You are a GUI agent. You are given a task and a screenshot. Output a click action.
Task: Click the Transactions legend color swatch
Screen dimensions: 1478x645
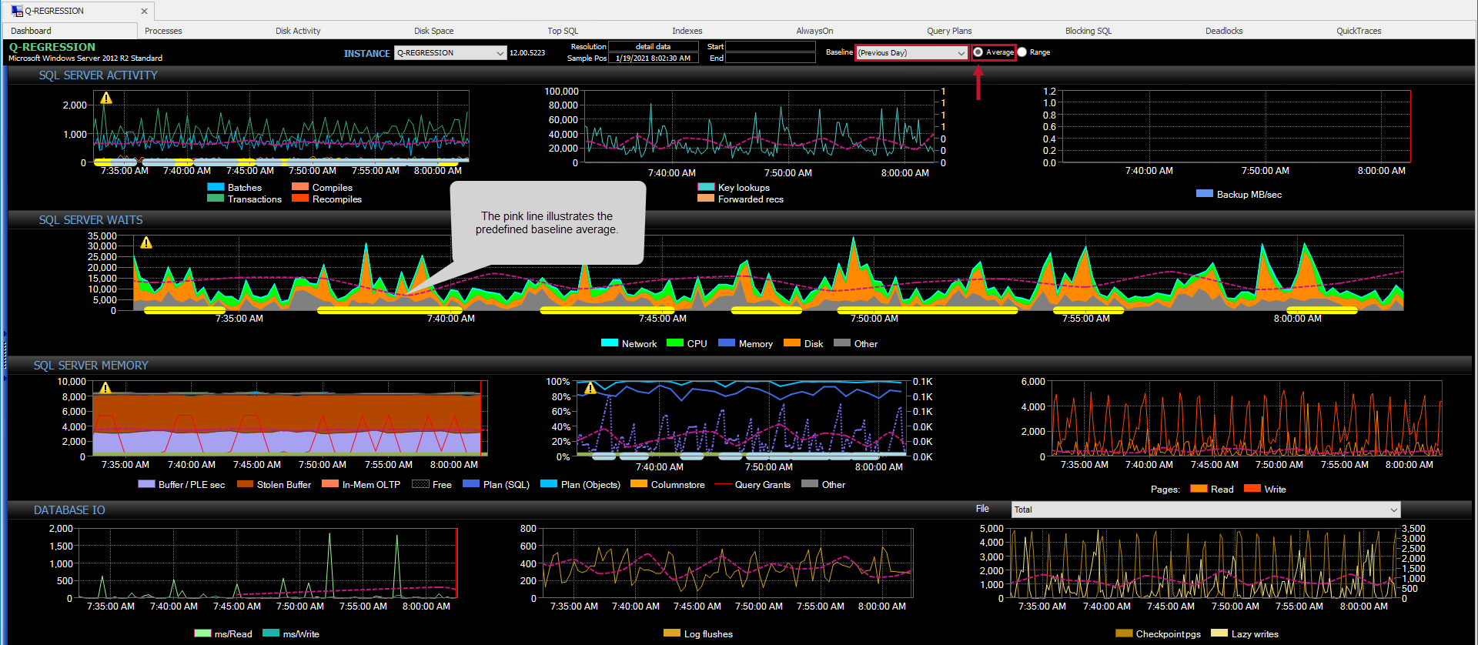[216, 199]
